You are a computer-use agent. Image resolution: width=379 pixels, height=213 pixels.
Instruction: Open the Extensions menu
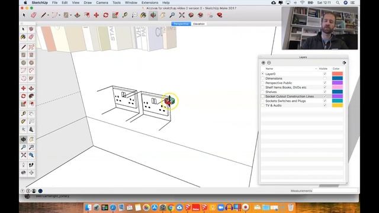[x=150, y=2]
